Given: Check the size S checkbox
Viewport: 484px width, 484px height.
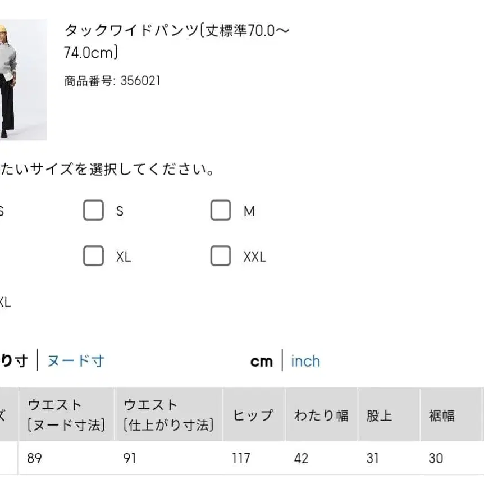Looking at the screenshot, I should [x=93, y=210].
